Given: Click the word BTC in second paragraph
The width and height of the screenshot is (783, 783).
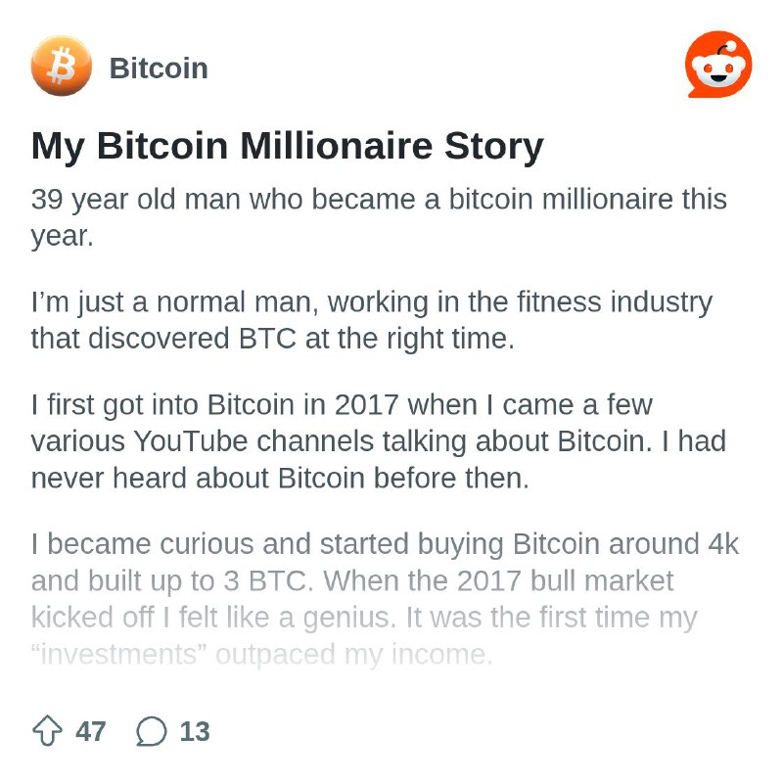Looking at the screenshot, I should click(x=267, y=339).
